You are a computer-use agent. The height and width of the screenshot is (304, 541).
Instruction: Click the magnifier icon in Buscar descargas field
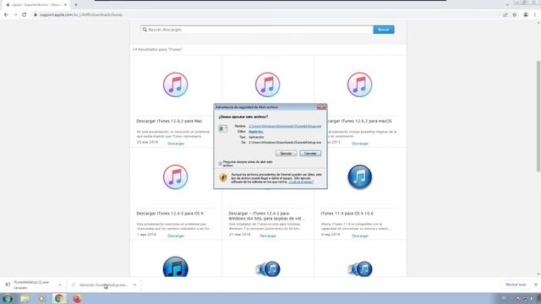145,30
